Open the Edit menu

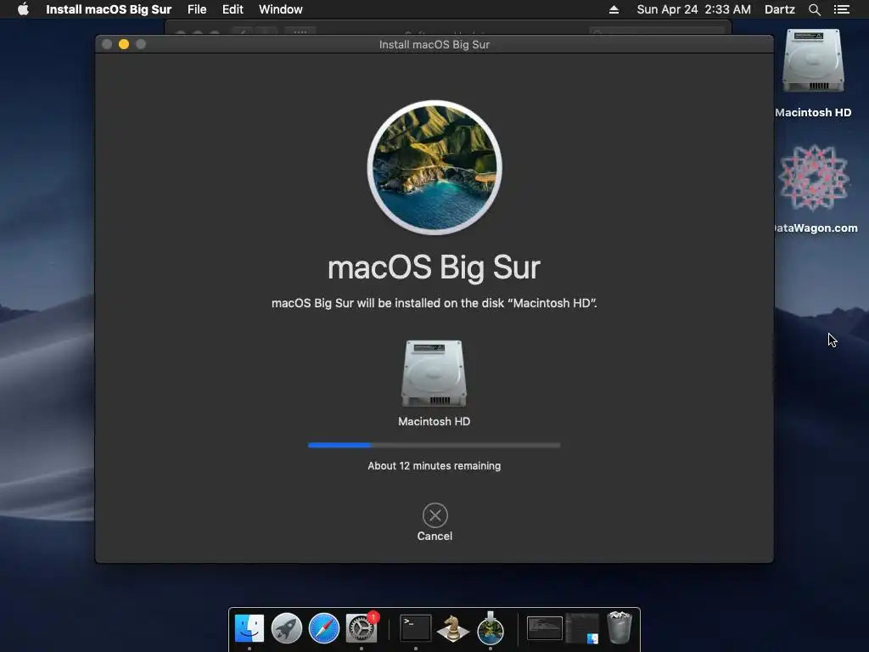pyautogui.click(x=233, y=9)
